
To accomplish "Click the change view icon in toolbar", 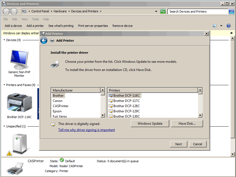I will pos(215,26).
